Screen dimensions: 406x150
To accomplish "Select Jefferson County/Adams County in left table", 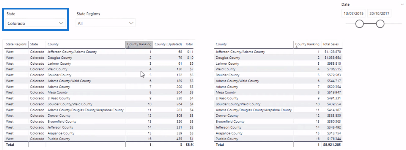I will pyautogui.click(x=72, y=52).
